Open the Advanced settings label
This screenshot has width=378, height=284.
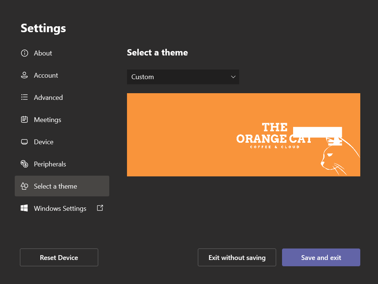pyautogui.click(x=48, y=98)
